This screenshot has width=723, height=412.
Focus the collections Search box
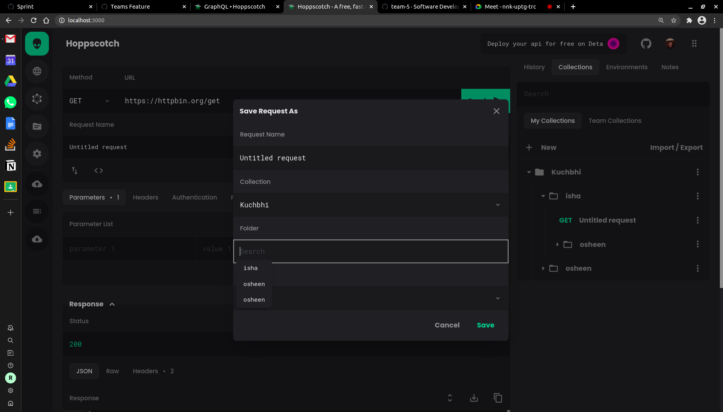[613, 94]
